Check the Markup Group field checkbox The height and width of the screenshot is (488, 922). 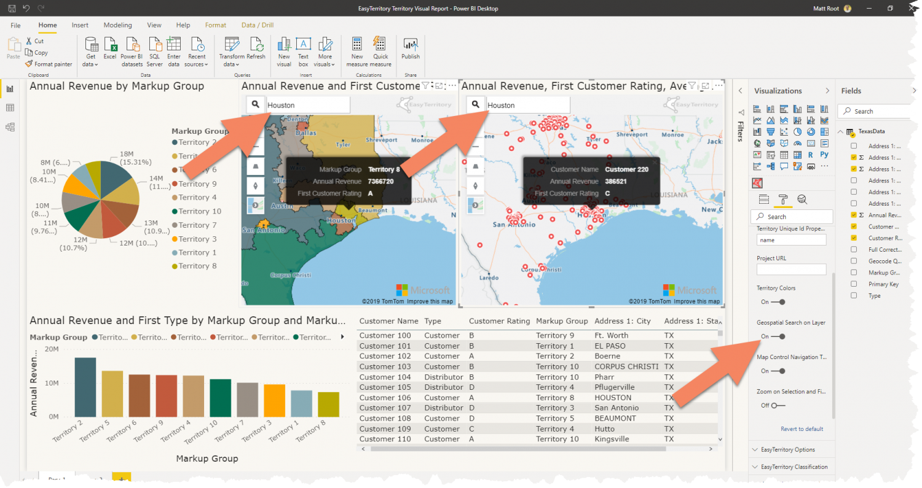(x=853, y=273)
